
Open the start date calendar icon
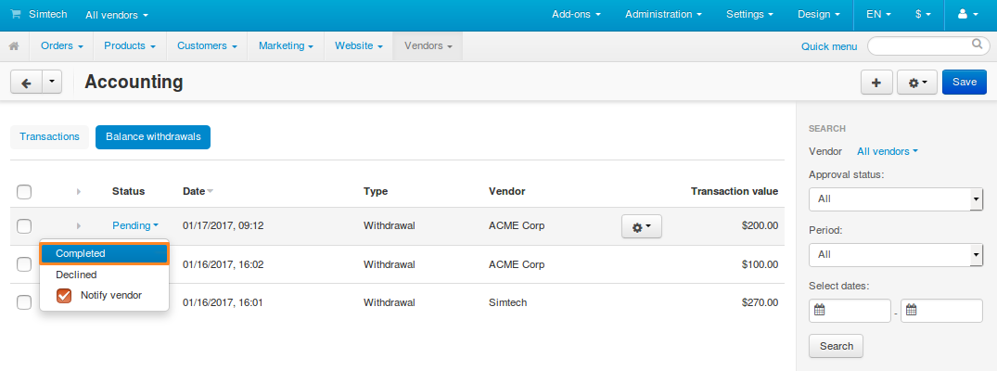pyautogui.click(x=820, y=311)
